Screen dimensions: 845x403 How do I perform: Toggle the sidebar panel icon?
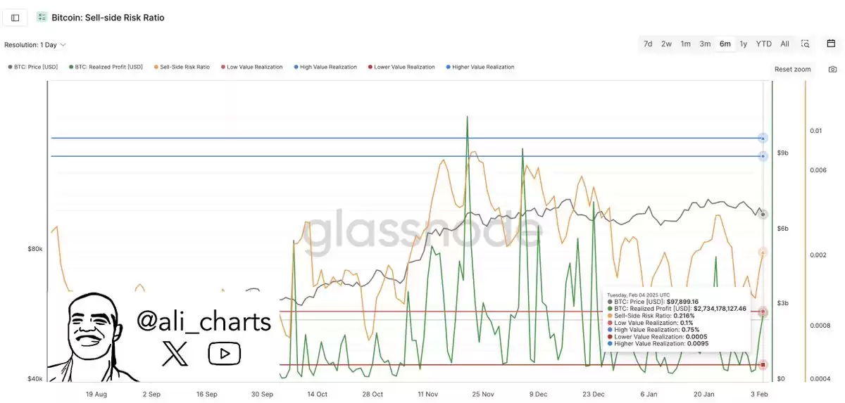15,18
